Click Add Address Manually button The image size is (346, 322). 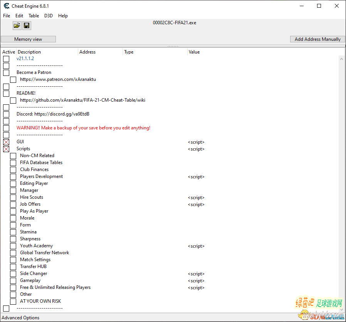click(x=317, y=39)
